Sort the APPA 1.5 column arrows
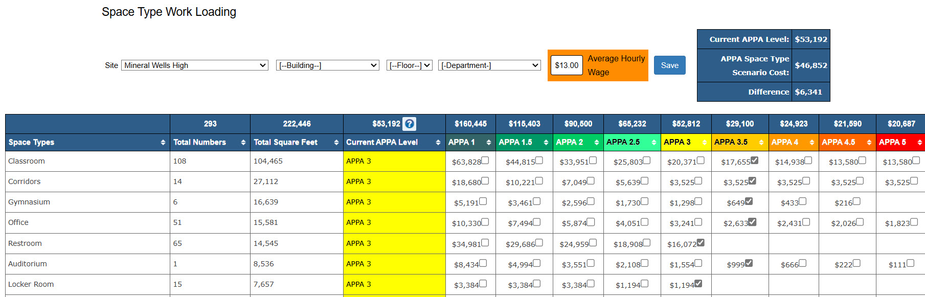Viewport: 925px width, 297px height. [546, 143]
